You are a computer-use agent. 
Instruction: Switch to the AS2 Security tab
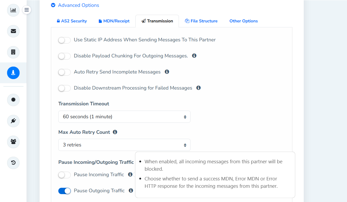pos(72,21)
